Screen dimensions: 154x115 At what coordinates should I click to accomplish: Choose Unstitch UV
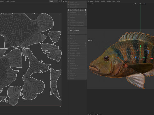tap(77, 51)
